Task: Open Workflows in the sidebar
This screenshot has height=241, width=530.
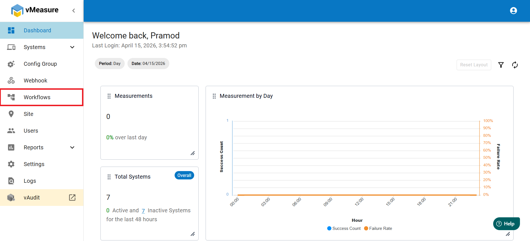Action: point(42,97)
